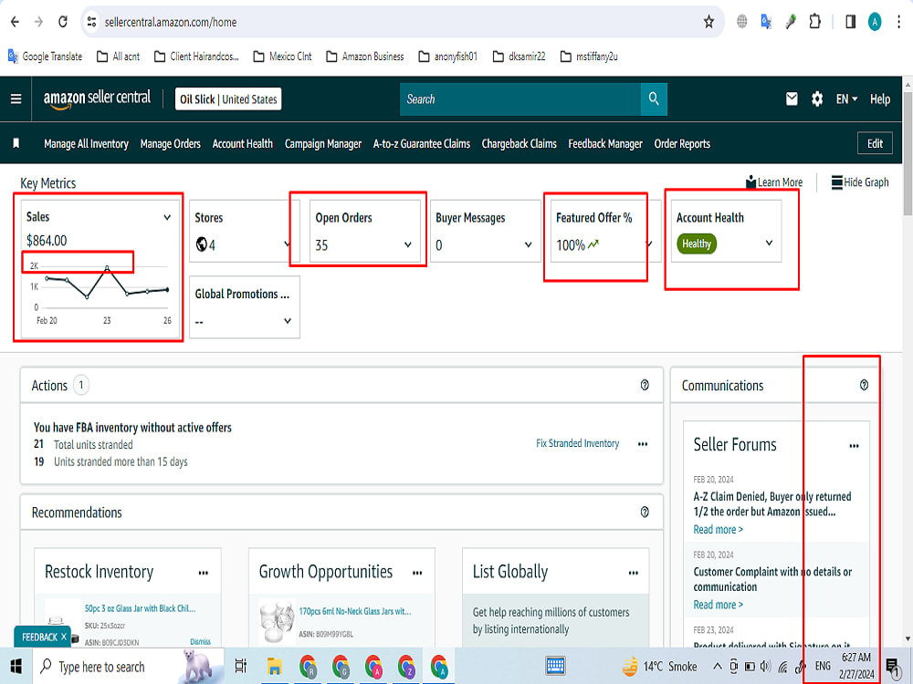Click in the Seller Central search field
913x684 pixels.
(520, 98)
